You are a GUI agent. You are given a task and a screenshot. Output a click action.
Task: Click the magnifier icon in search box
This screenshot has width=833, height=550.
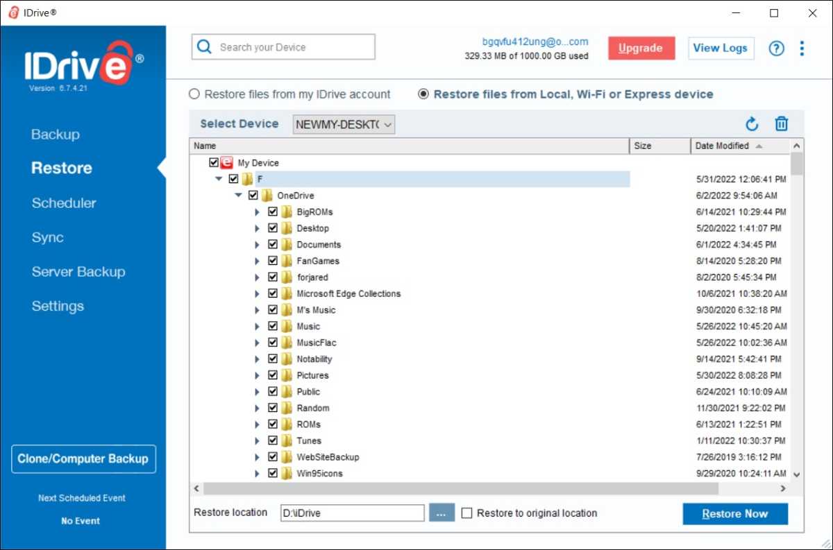click(x=205, y=47)
